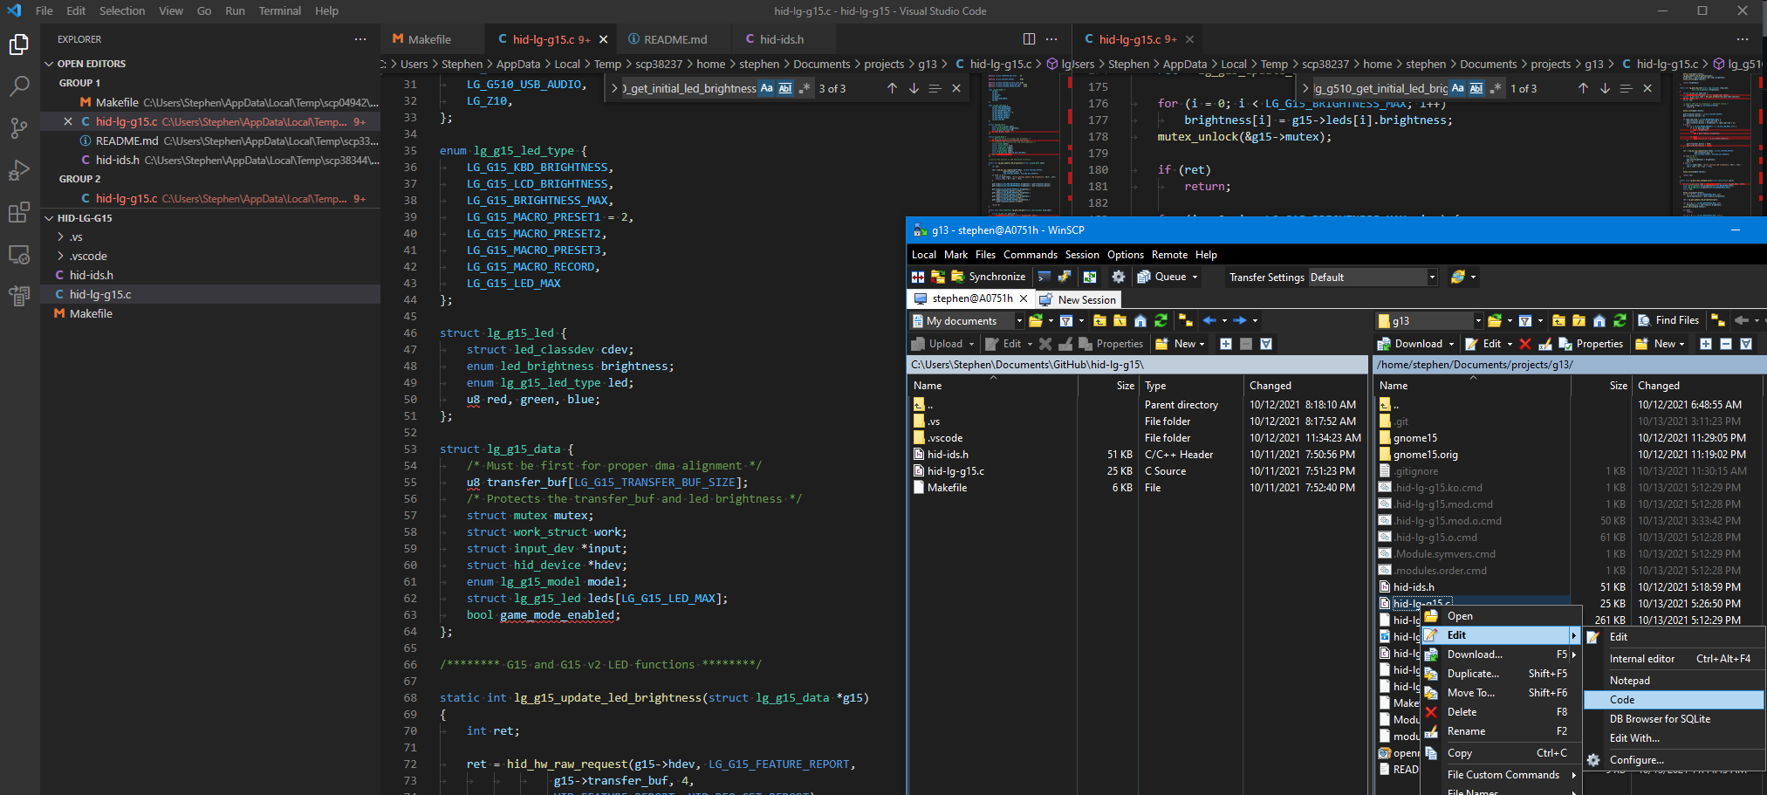Open the Search view in the activity bar
Screen dimensions: 1767x795
[x=19, y=86]
